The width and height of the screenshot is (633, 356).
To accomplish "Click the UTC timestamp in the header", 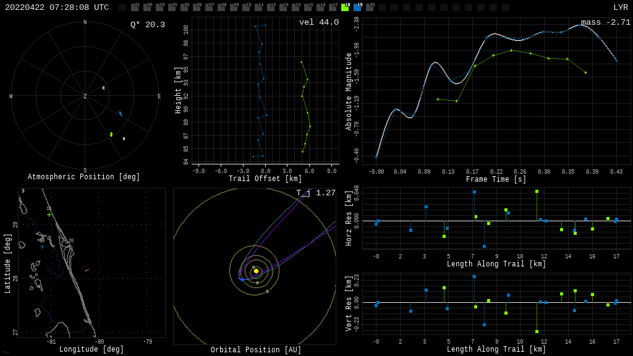I will tap(57, 7).
